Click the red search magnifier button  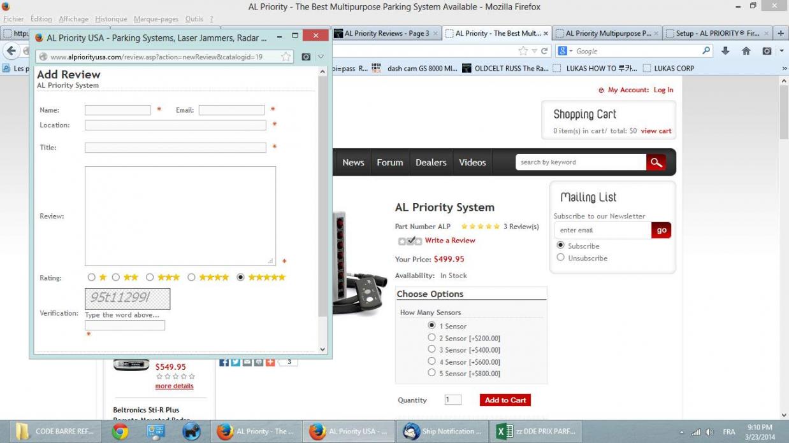(x=656, y=162)
